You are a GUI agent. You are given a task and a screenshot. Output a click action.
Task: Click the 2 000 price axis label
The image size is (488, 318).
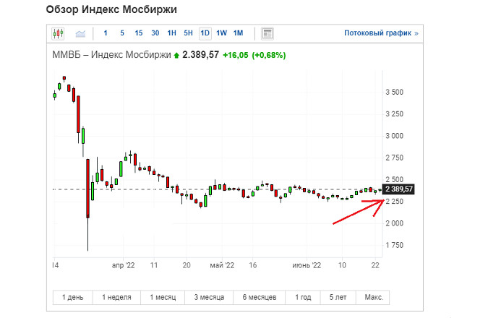click(394, 223)
